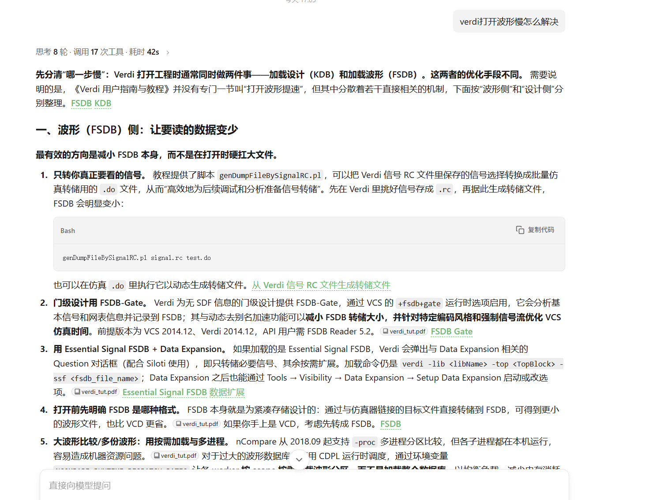Focus the 直接向模型提问 input field

304,485
